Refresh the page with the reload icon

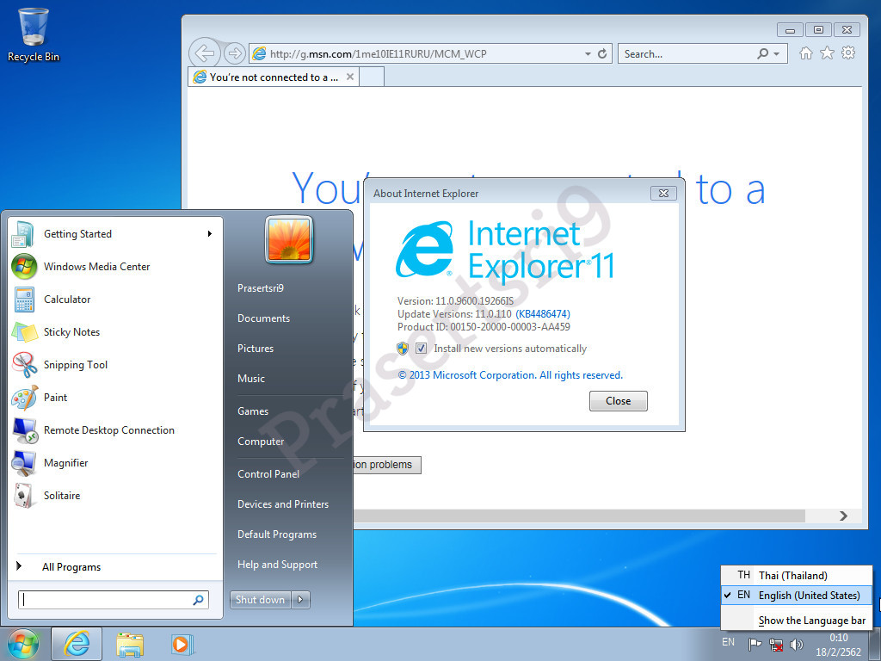pos(602,54)
